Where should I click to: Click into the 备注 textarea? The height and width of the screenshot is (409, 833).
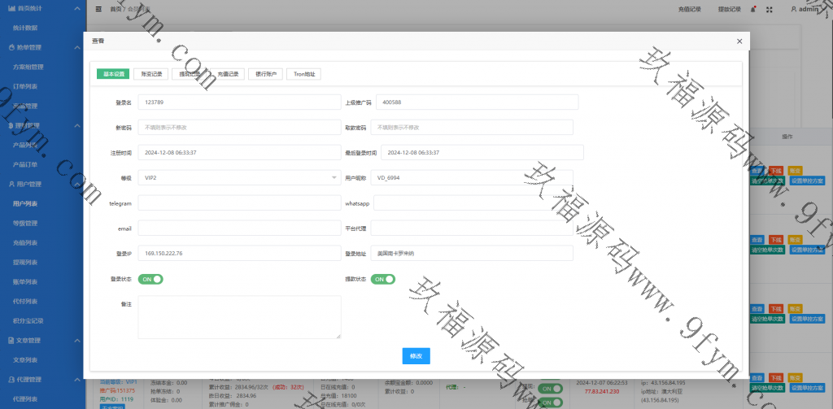(239, 316)
